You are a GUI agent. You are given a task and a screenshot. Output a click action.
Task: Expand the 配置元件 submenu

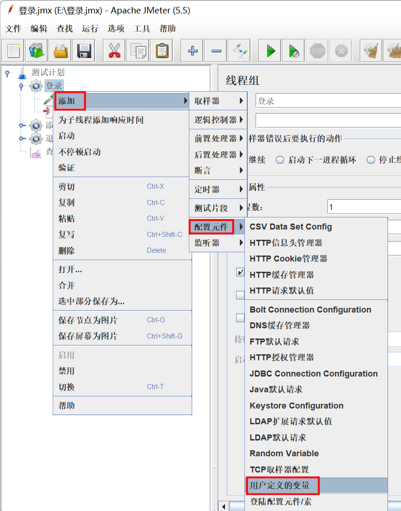[217, 227]
